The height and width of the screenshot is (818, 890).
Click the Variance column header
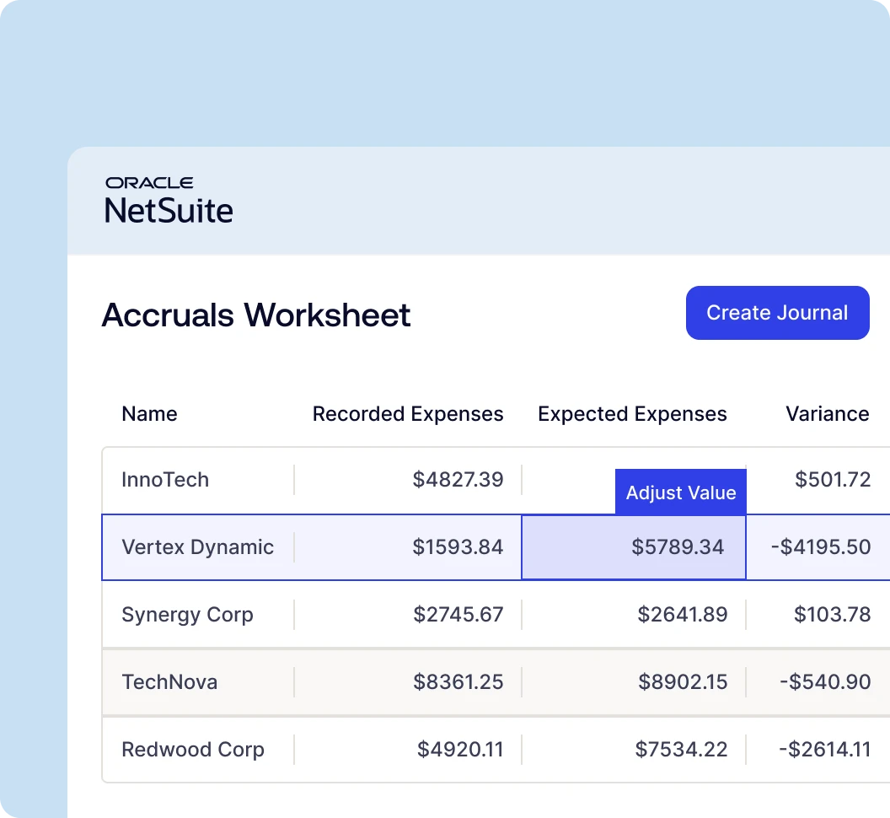pyautogui.click(x=827, y=414)
